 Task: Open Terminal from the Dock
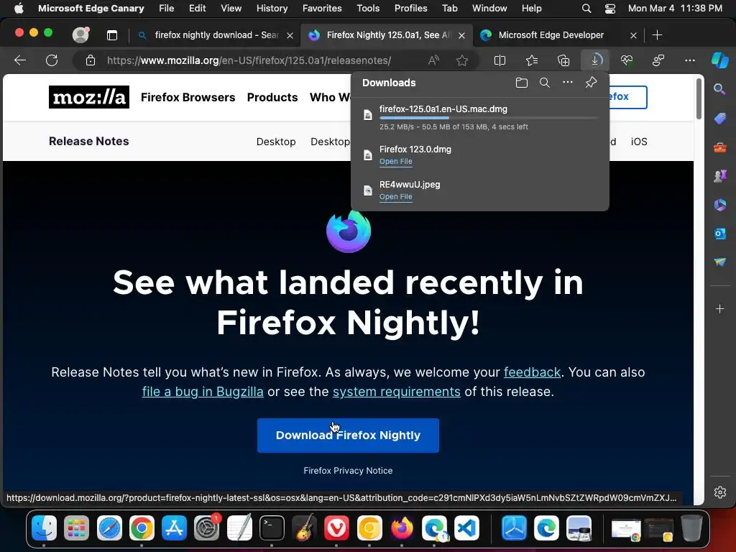[x=272, y=528]
